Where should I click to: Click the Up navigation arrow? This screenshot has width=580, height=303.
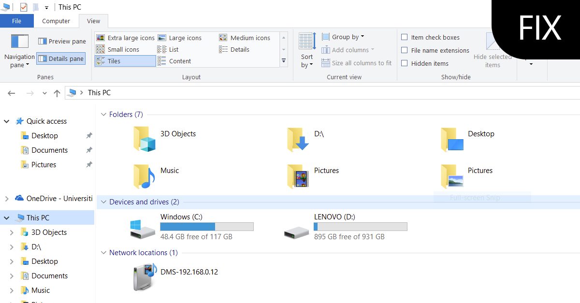click(57, 92)
